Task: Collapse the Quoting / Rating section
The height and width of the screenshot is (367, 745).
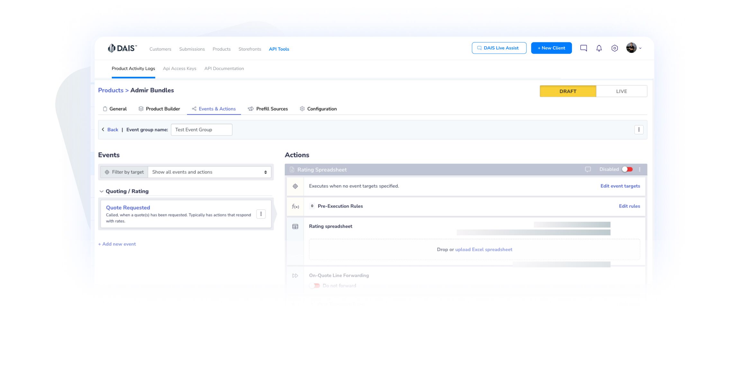Action: pos(102,191)
